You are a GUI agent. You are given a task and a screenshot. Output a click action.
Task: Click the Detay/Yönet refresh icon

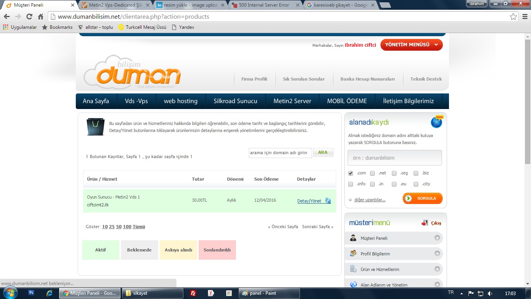328,201
